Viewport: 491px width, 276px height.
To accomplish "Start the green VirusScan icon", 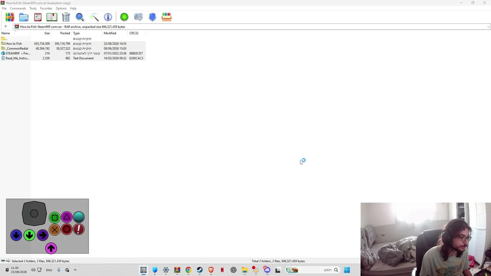I will point(124,17).
